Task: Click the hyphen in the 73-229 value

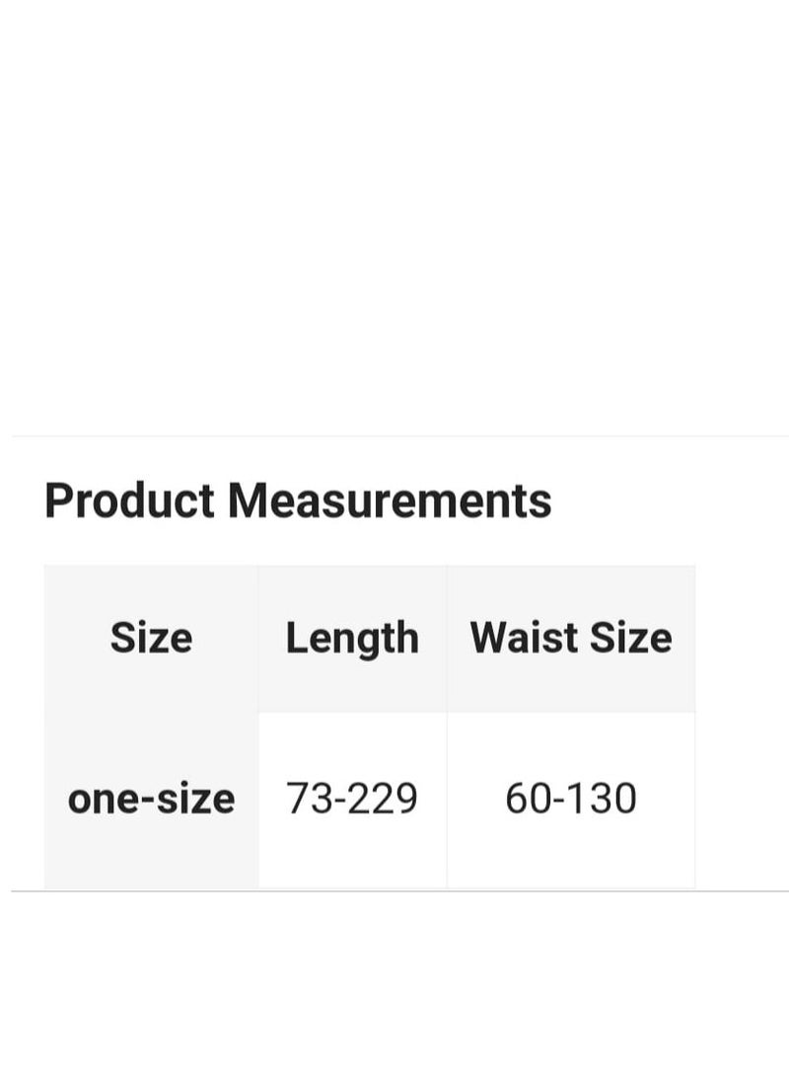Action: pos(336,800)
